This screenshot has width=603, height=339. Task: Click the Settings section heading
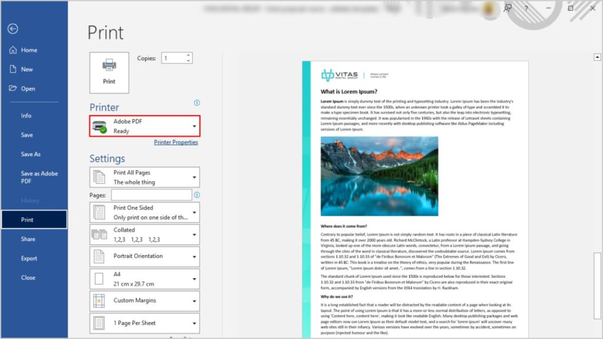pyautogui.click(x=107, y=159)
